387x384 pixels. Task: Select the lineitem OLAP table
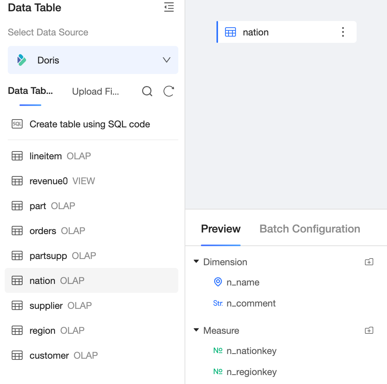coord(46,156)
